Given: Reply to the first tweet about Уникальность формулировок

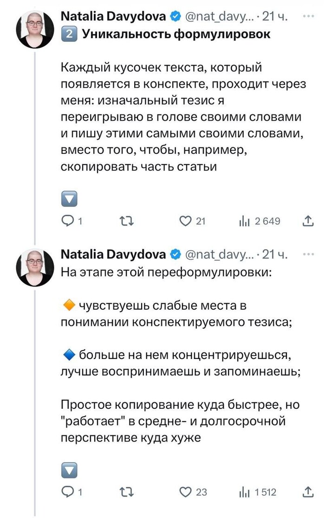Looking at the screenshot, I should click(68, 221).
